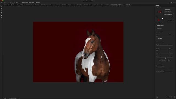Click the Search icon at top right
The height and width of the screenshot is (99, 176).
tap(169, 3)
